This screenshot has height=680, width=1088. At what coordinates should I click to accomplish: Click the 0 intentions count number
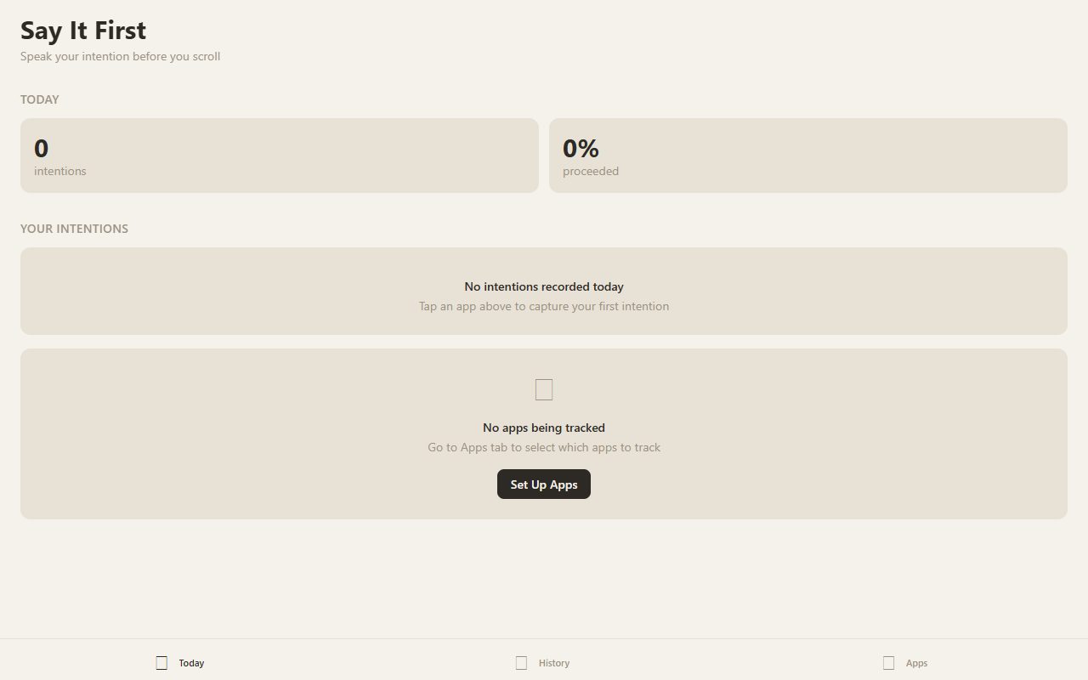coord(42,149)
